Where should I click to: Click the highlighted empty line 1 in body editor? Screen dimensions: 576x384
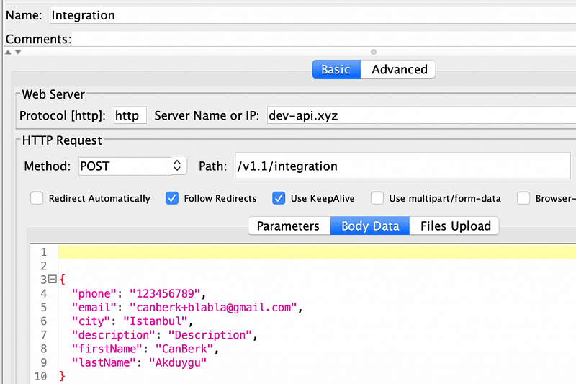click(317, 252)
